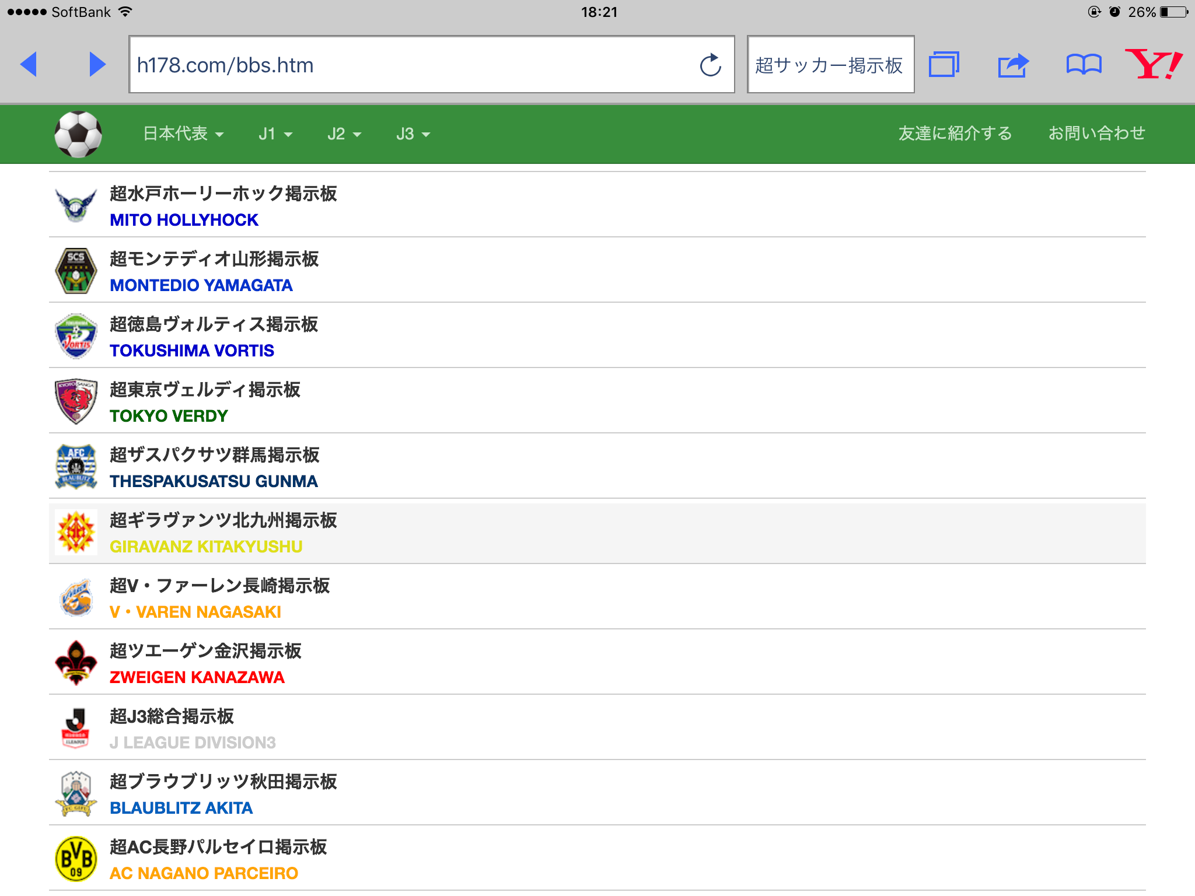Tap the soccer ball site logo
Screen dimensions: 1195x896
78,134
